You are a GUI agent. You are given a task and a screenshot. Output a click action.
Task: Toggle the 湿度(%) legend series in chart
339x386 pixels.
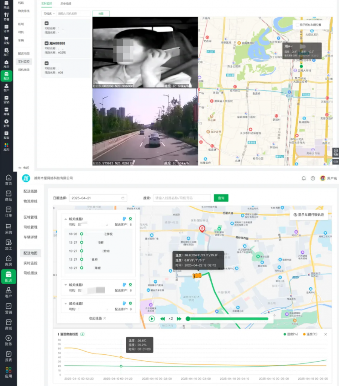click(x=291, y=334)
